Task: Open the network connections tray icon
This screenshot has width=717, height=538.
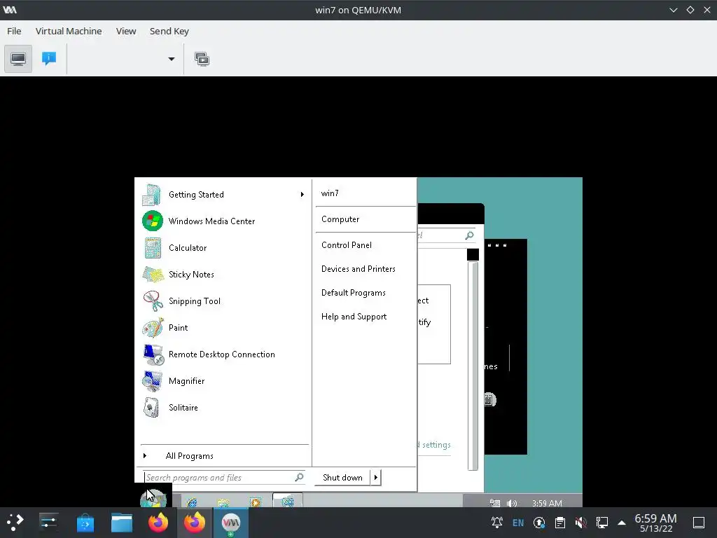Action: coord(602,523)
